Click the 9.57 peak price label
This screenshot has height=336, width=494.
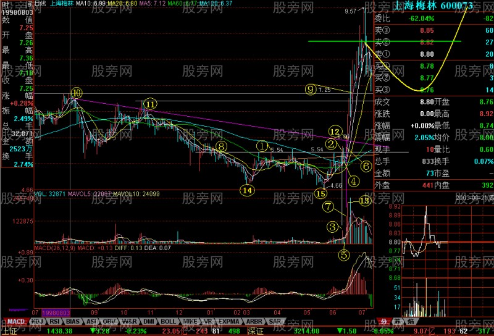click(350, 11)
